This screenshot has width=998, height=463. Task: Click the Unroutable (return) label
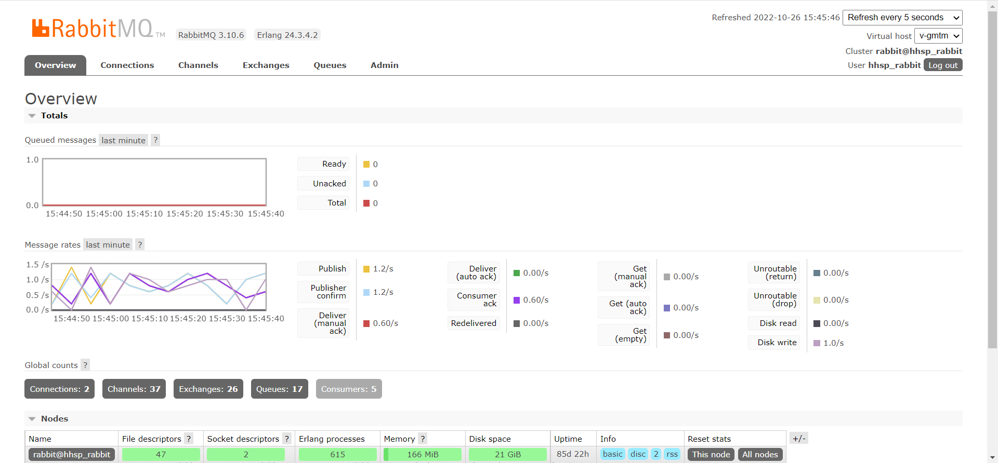(x=774, y=273)
